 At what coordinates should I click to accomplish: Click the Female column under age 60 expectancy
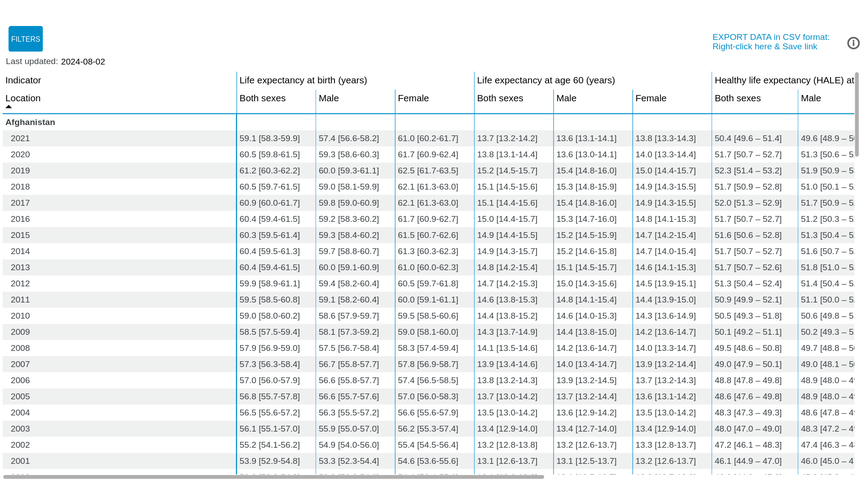coord(651,98)
